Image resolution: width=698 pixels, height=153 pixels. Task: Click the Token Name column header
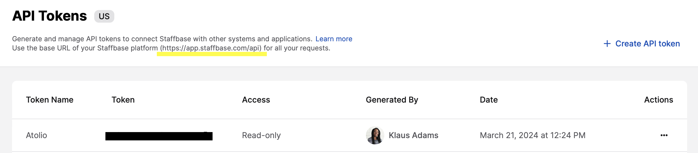50,100
